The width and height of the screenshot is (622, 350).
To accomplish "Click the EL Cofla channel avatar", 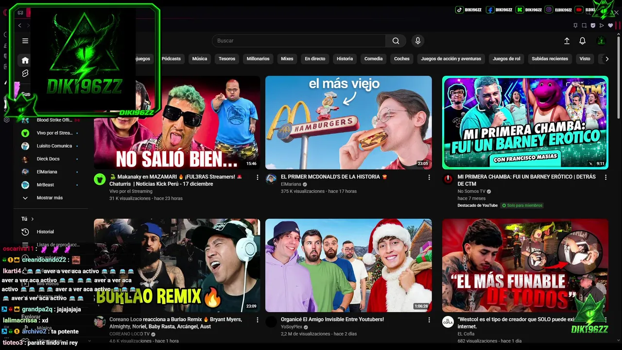I will click(x=448, y=322).
